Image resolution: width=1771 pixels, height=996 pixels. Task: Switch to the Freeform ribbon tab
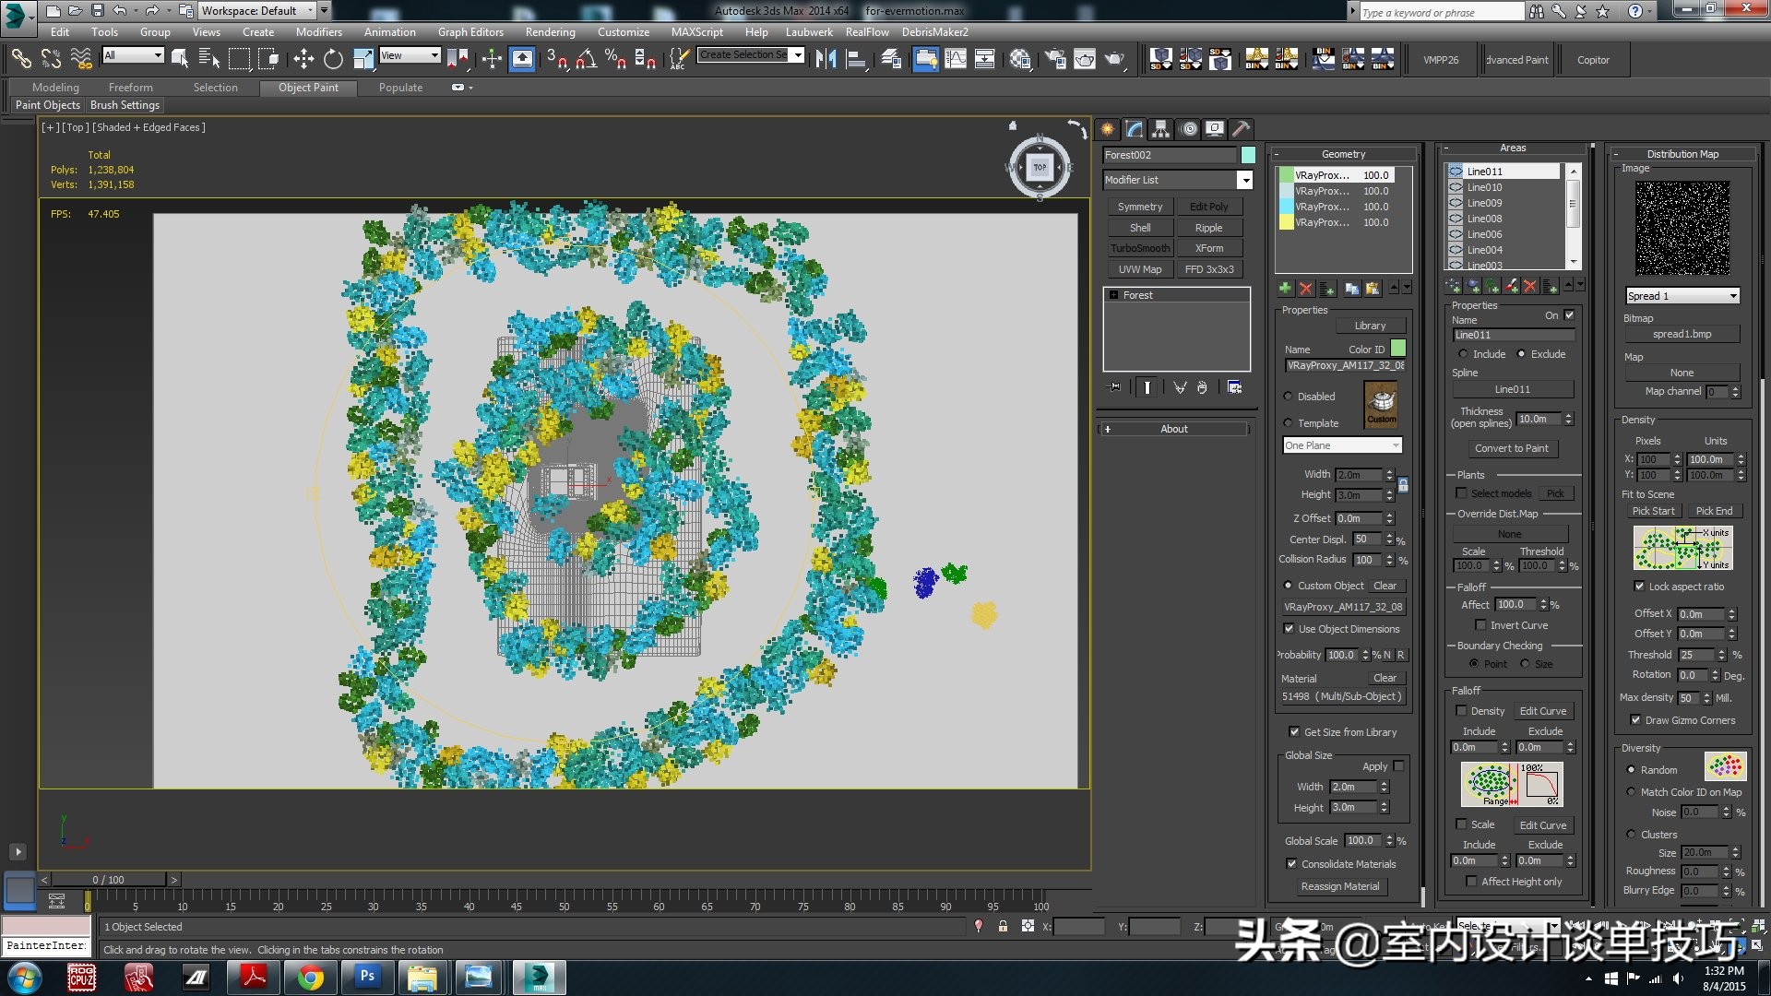point(130,88)
